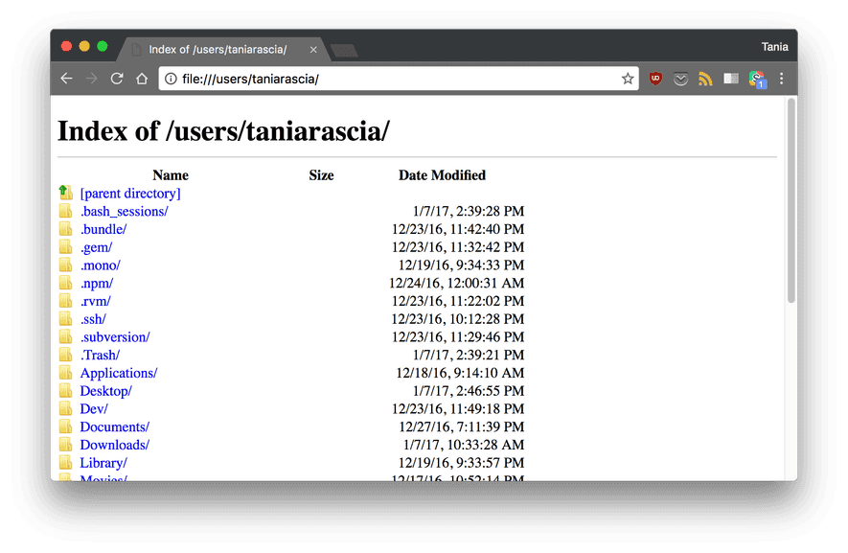This screenshot has height=553, width=848.
Task: Open the Chrome three-dot menu
Action: coord(783,79)
